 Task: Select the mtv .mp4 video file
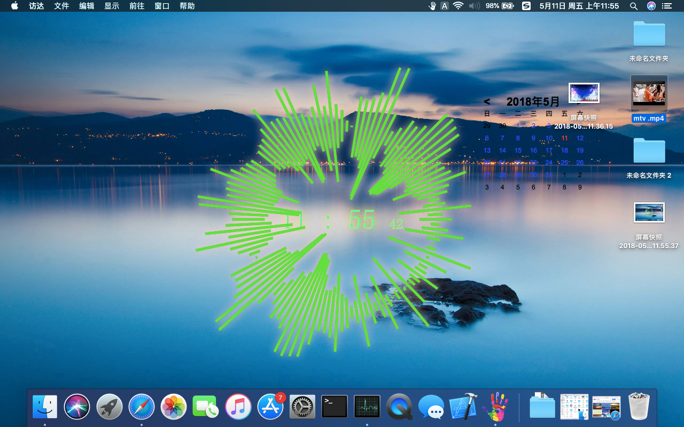coord(649,93)
